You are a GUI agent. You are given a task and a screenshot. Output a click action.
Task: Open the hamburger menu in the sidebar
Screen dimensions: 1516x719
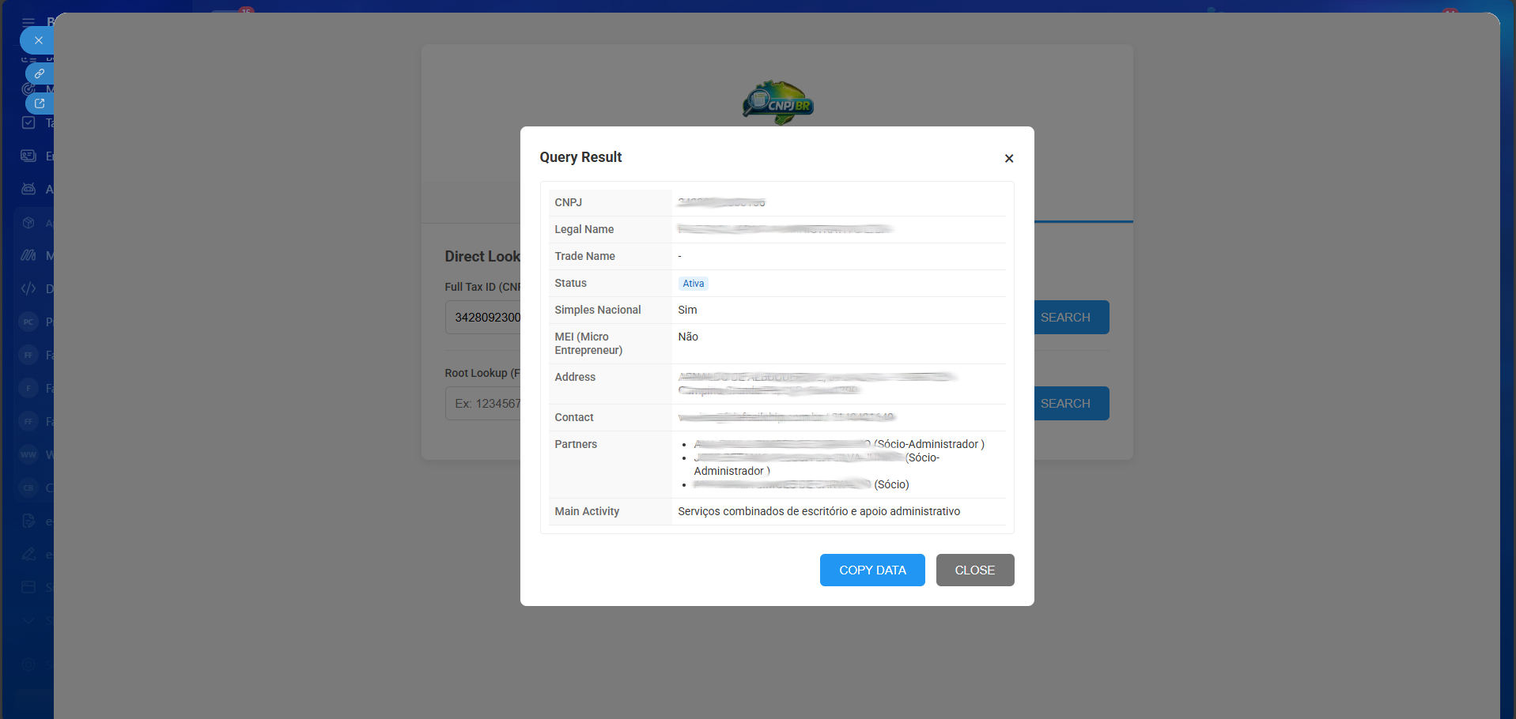point(28,22)
